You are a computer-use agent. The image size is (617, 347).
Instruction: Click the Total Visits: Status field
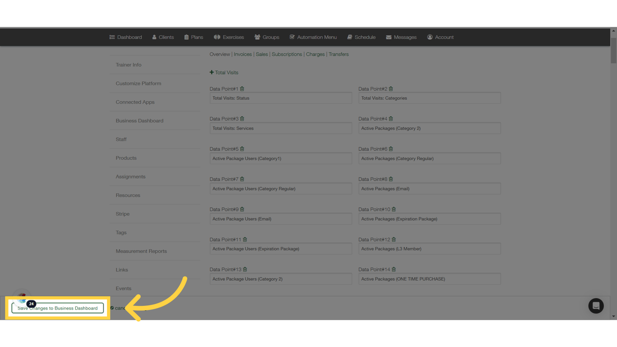tap(280, 98)
